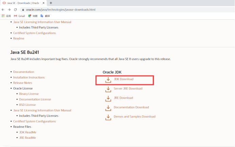
Task: Open the Translate bookmark
Action: point(45,16)
